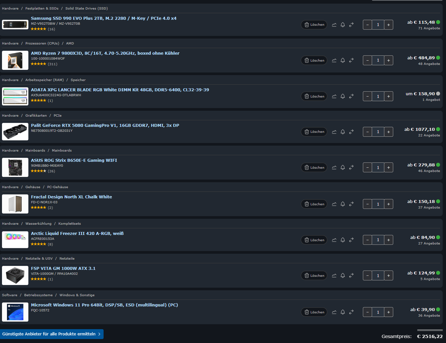The image size is (446, 343).
Task: Click bell icon for FSP VITA GM 1000W
Action: tap(343, 275)
